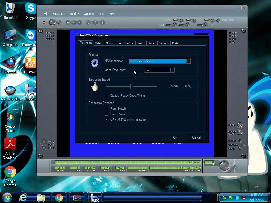Check the Front Switch checkbox

click(x=106, y=108)
